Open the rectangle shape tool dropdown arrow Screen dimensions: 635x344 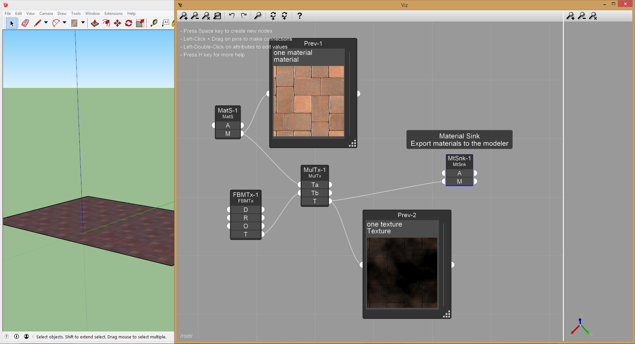coord(83,23)
